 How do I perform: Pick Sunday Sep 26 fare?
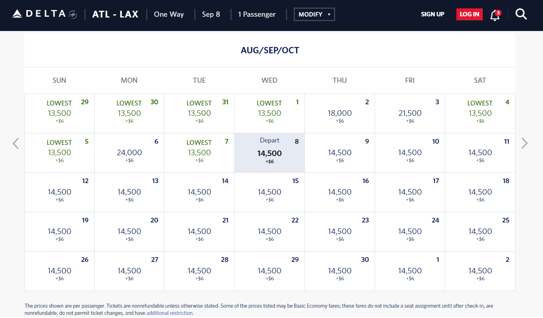tap(59, 271)
